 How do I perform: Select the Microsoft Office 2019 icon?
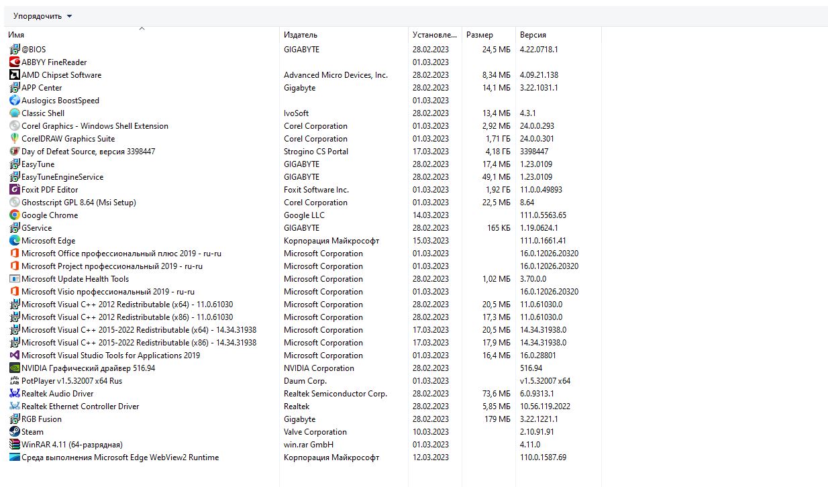(15, 253)
